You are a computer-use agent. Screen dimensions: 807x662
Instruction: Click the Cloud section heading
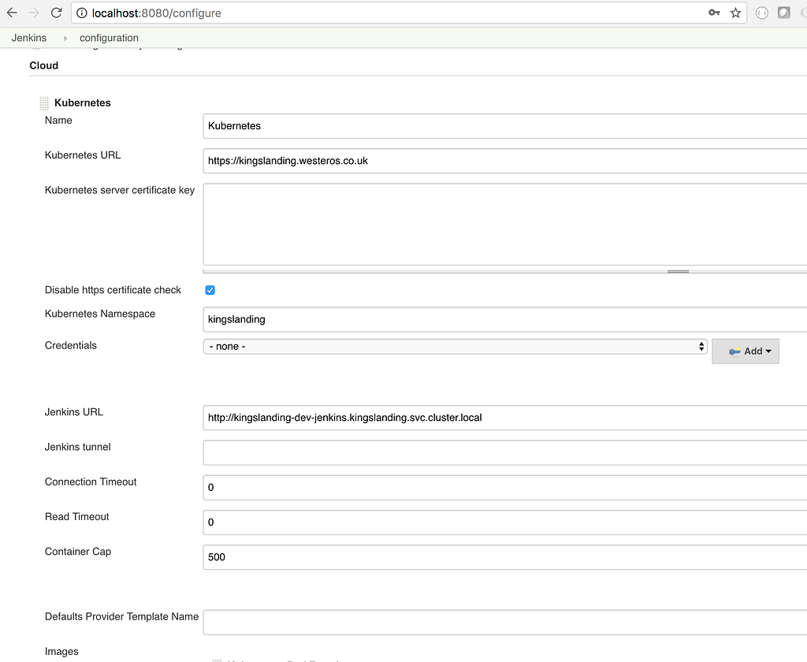pyautogui.click(x=44, y=65)
